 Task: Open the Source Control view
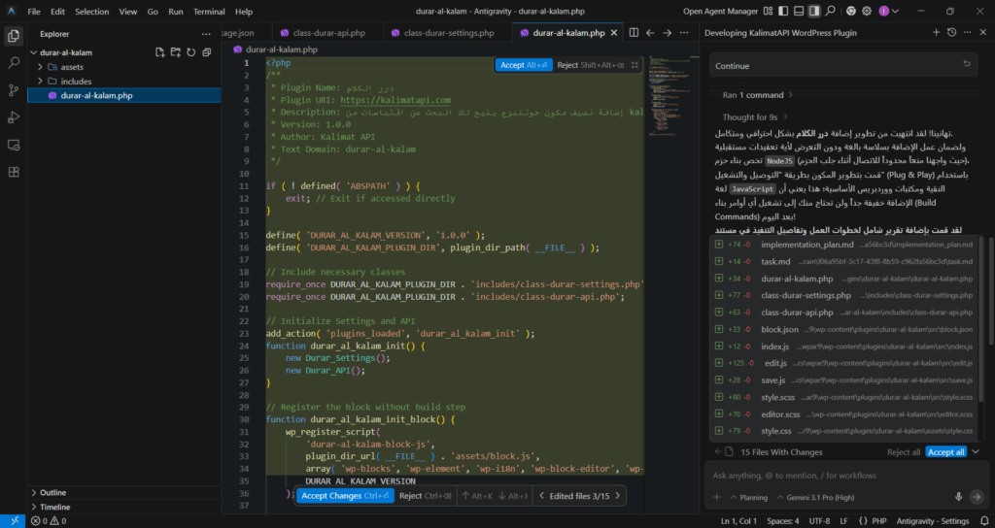point(14,89)
